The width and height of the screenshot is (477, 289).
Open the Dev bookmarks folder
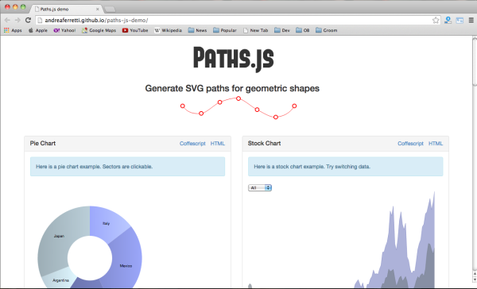click(282, 30)
